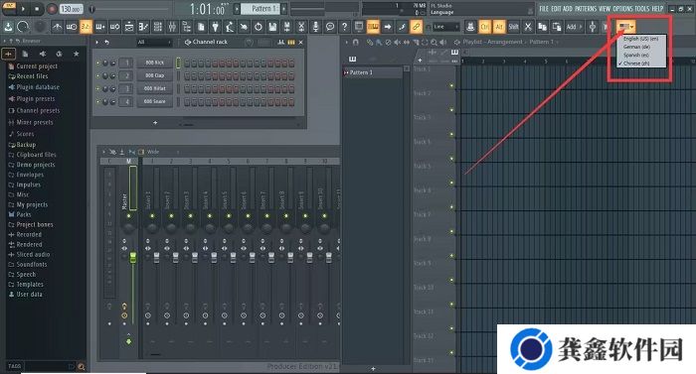Click the 130.000 tempo field
The height and width of the screenshot is (374, 696).
point(71,9)
